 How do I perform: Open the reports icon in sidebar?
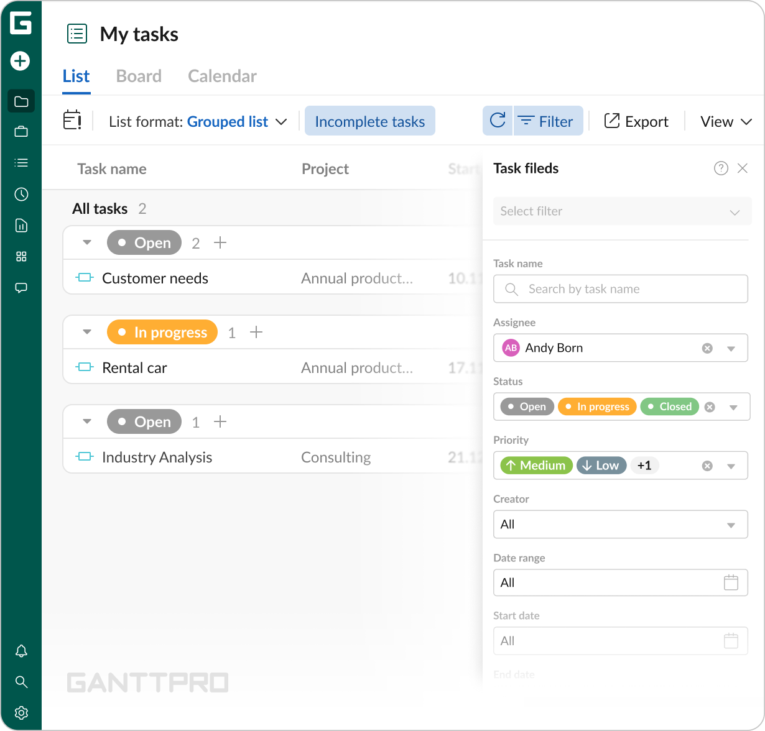[x=21, y=226]
